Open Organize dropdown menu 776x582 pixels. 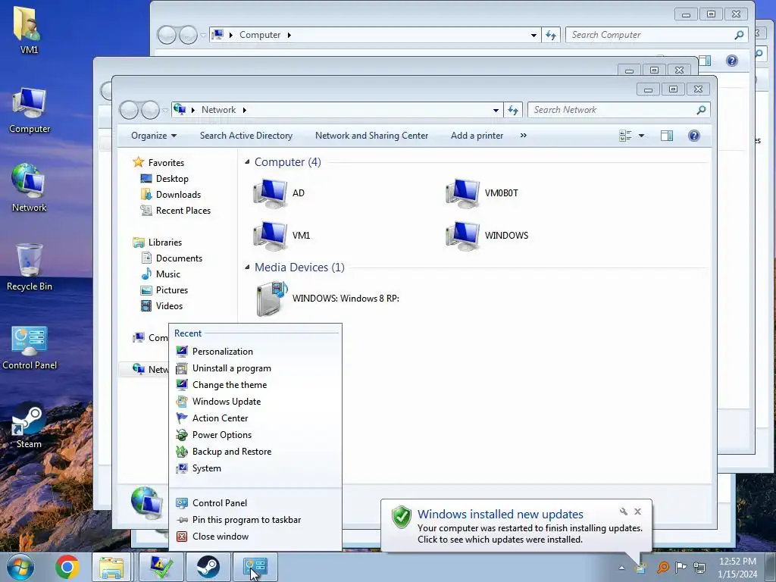pos(153,136)
